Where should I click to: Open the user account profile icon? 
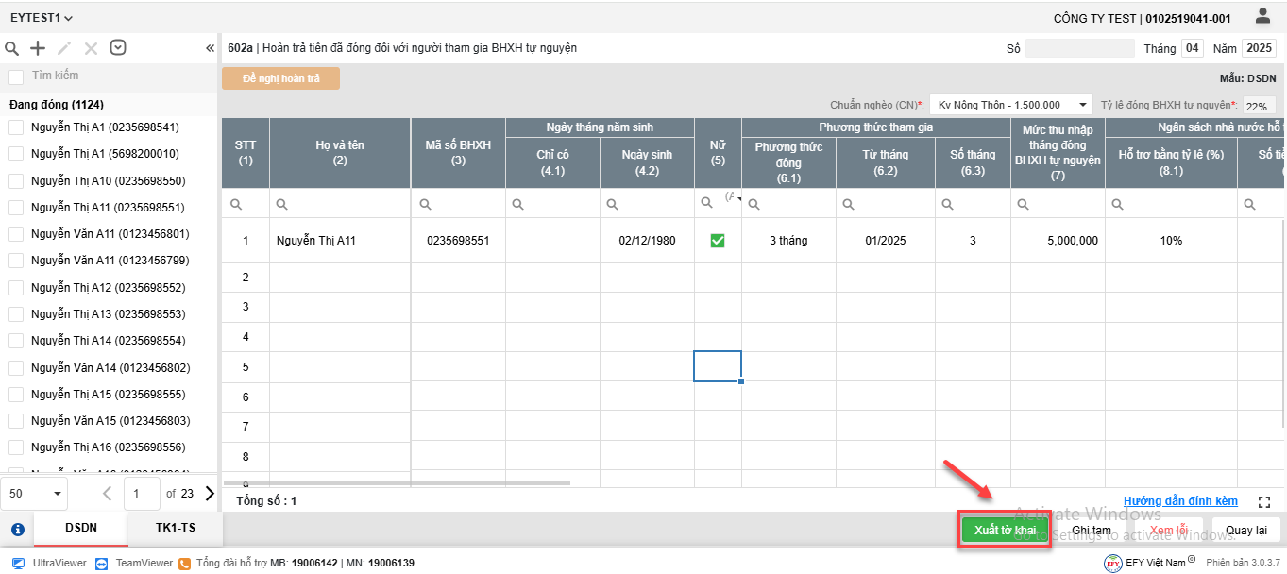point(1262,16)
